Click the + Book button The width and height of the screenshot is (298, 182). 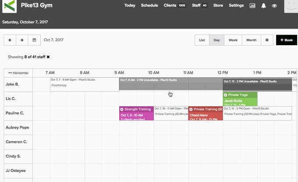coord(287,40)
